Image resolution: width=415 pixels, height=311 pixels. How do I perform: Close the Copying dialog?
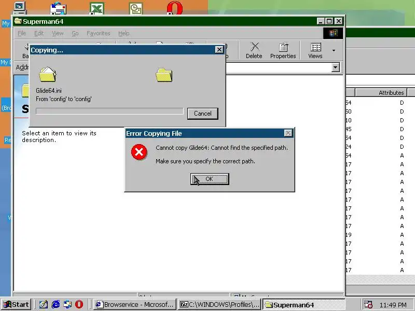pyautogui.click(x=219, y=50)
